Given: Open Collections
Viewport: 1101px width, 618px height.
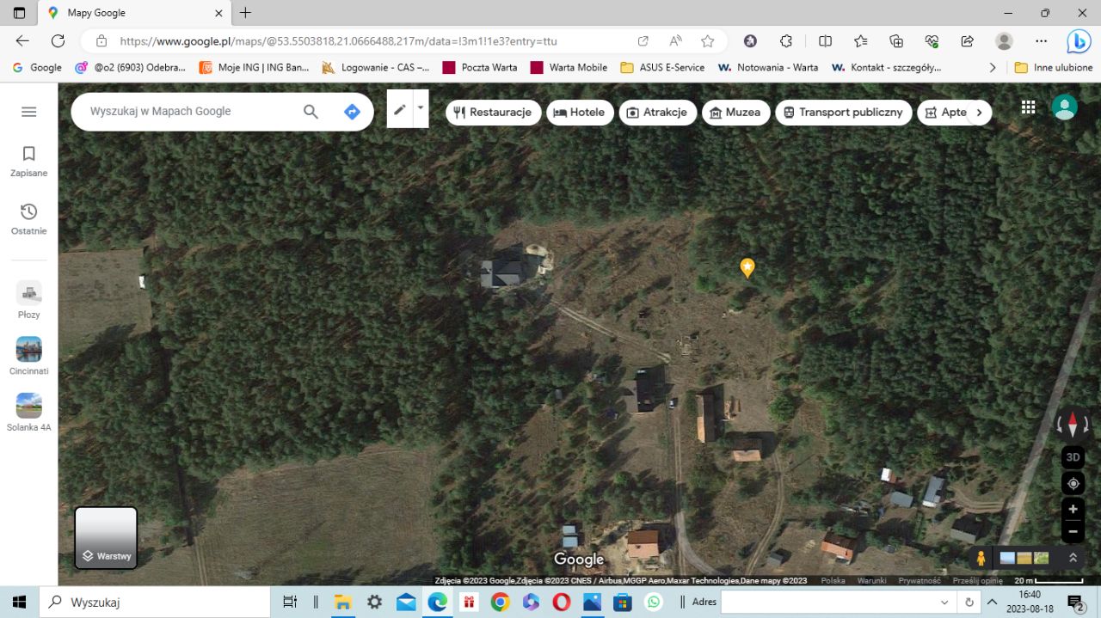Looking at the screenshot, I should click(x=896, y=40).
